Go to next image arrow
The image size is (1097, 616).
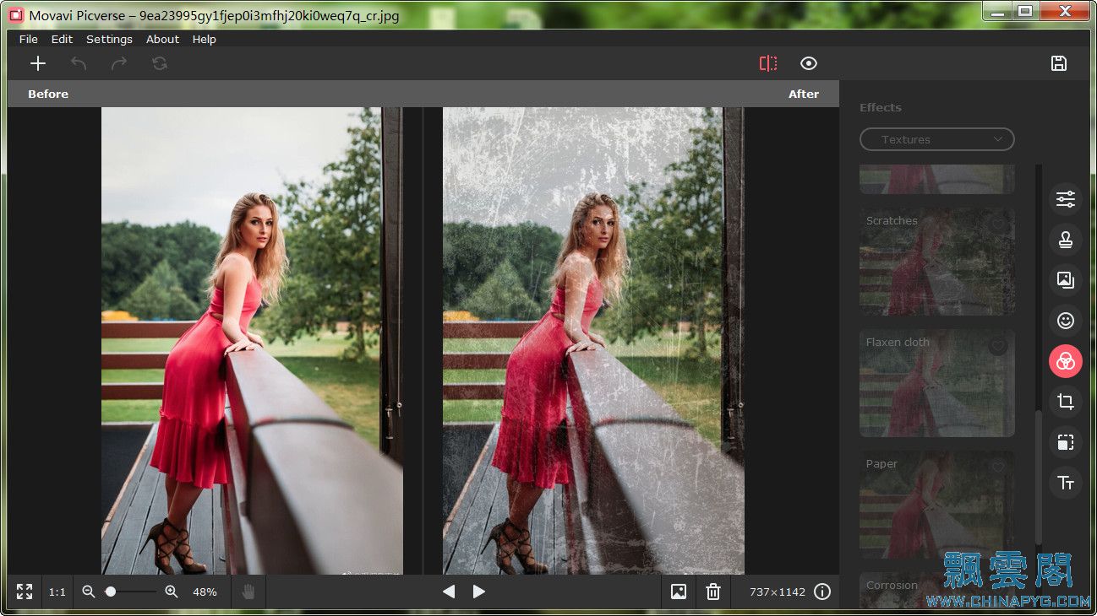(479, 592)
